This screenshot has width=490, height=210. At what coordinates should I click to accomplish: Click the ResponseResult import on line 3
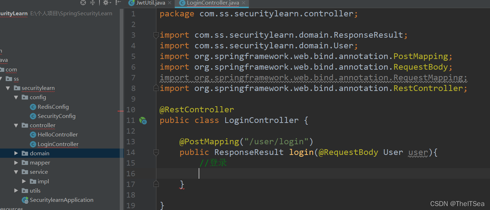284,35
